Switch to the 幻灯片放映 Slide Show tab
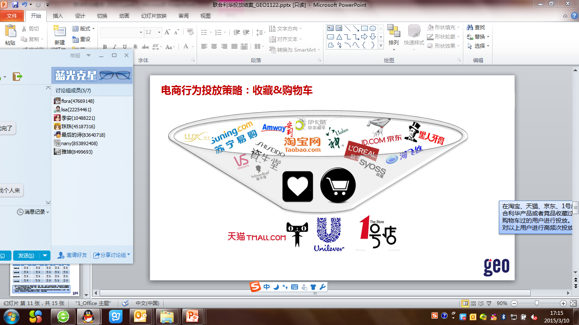Screen dimensions: 579x325 point(154,16)
